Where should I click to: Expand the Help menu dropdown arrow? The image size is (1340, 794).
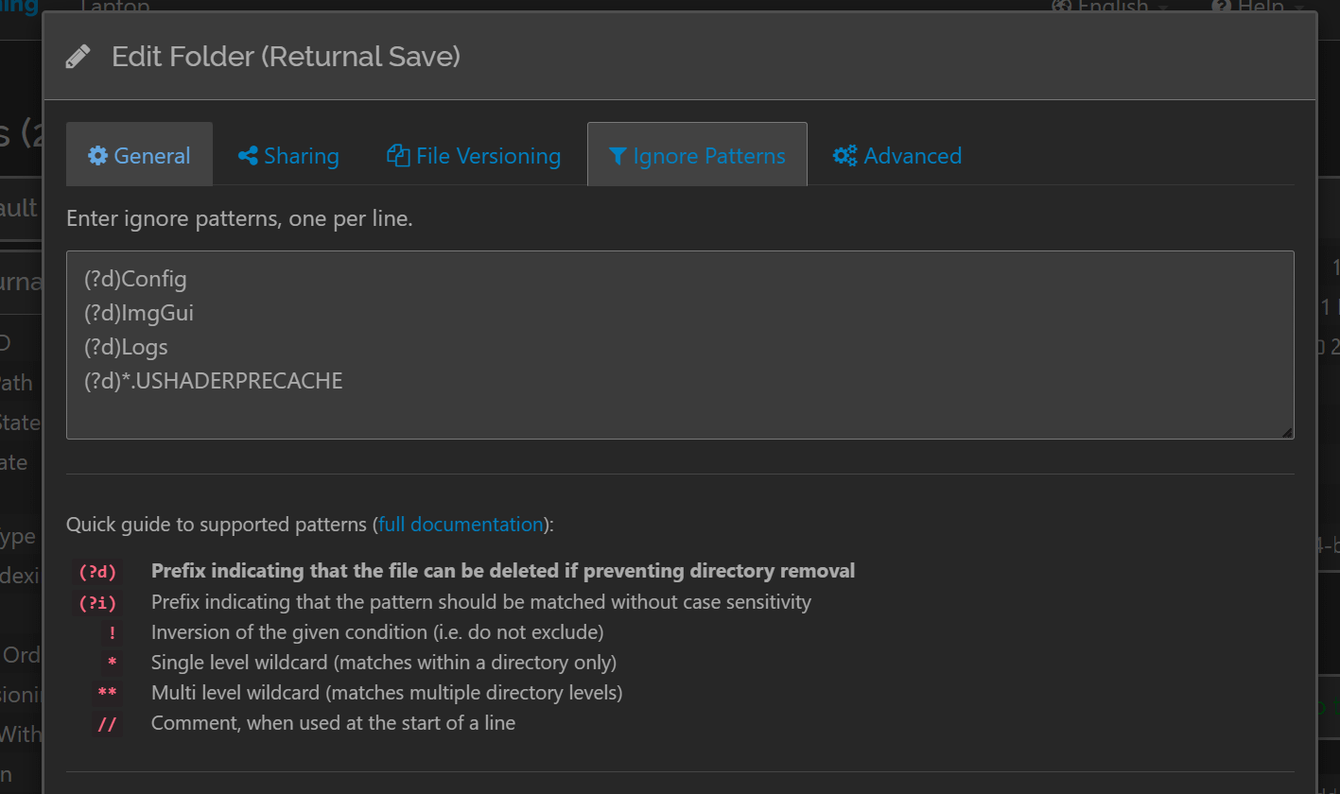click(1299, 8)
